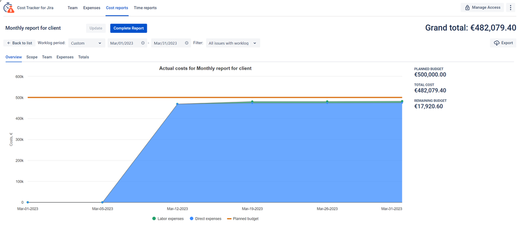Click the Remaining budget value €17,920.60

click(428, 106)
